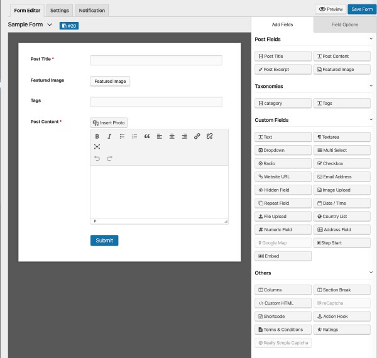
Task: Click the bulleted list icon
Action: 122,136
